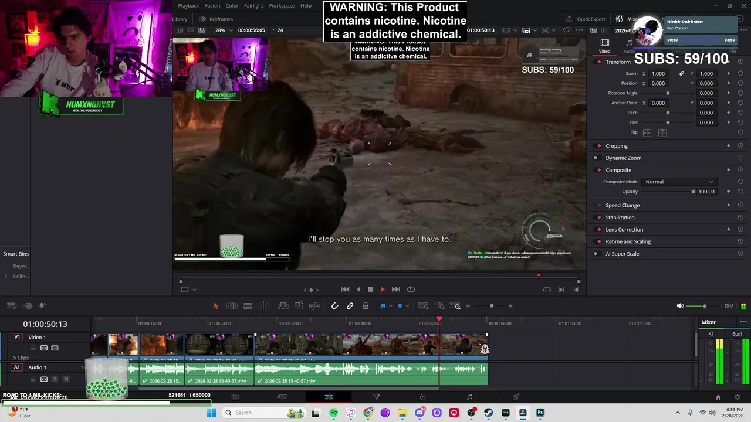Click the Play Reverse button
Viewport: 751px width, 422px height.
tap(358, 290)
